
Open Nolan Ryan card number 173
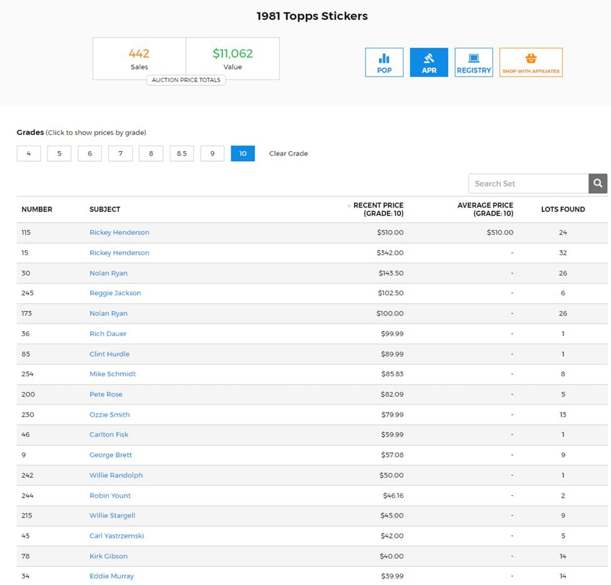click(108, 313)
